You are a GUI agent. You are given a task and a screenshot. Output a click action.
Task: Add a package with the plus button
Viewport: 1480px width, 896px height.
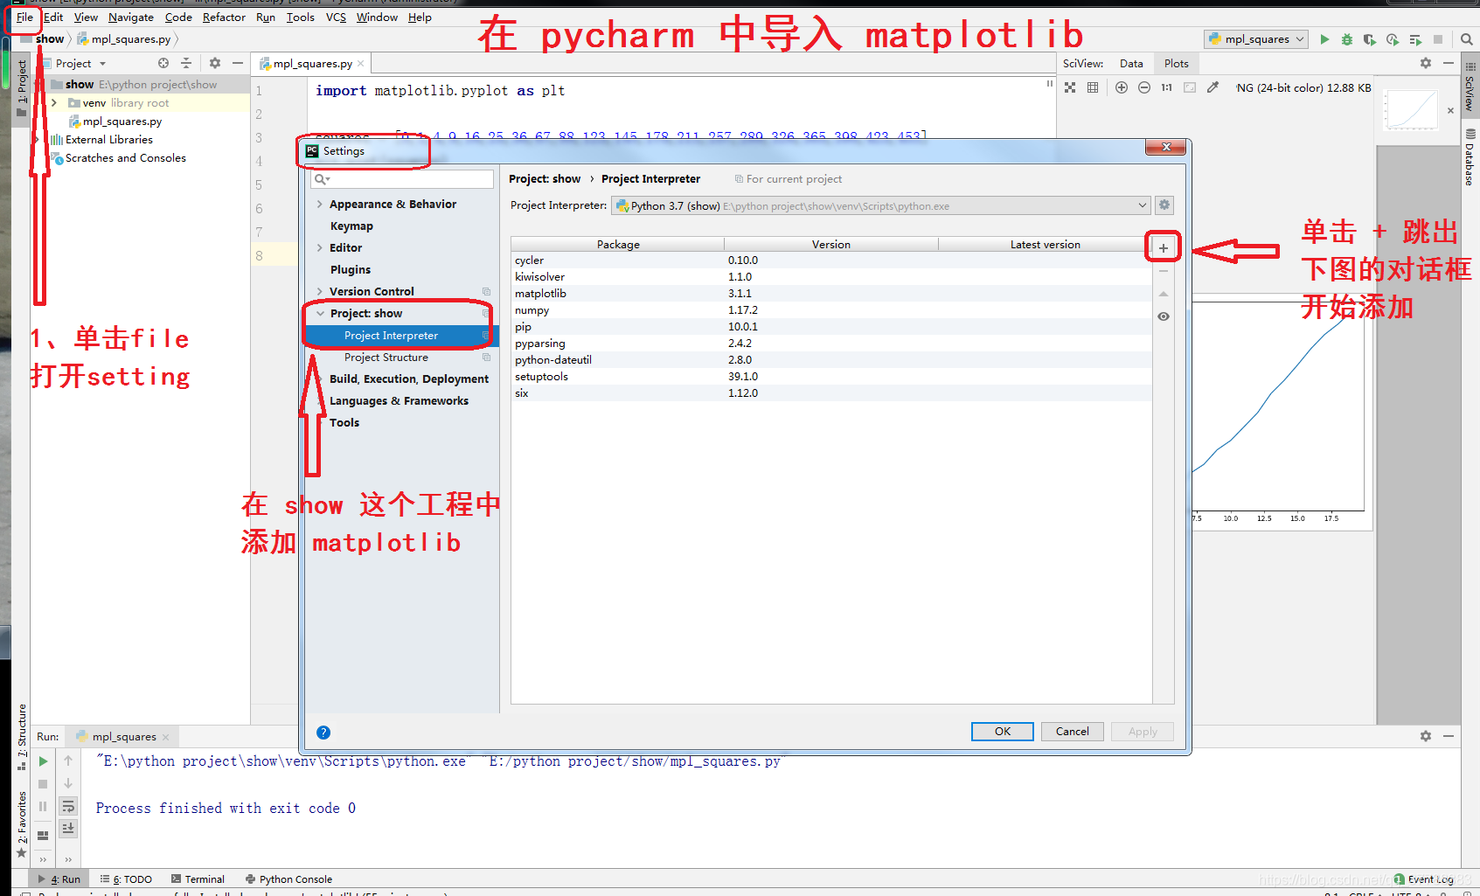(x=1164, y=248)
